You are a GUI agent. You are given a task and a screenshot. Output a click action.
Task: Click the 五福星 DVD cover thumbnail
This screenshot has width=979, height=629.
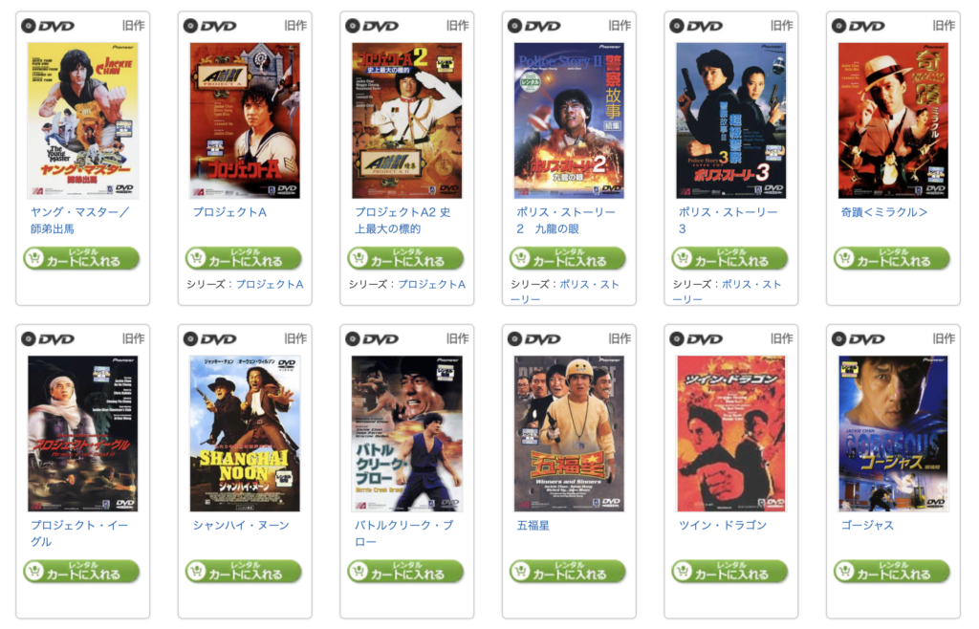(x=569, y=434)
